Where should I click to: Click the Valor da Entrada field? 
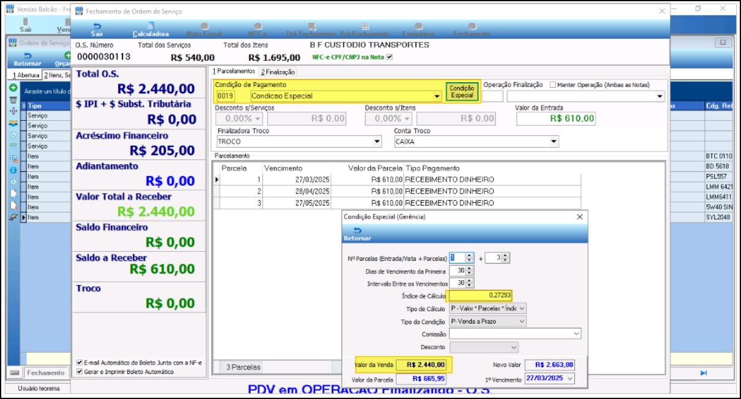click(556, 118)
